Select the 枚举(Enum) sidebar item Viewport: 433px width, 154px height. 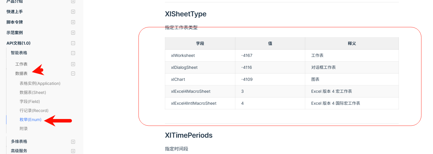pyautogui.click(x=30, y=120)
